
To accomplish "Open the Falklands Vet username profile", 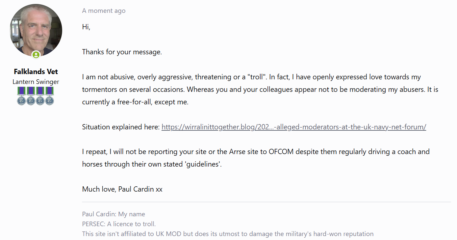I will tap(36, 71).
